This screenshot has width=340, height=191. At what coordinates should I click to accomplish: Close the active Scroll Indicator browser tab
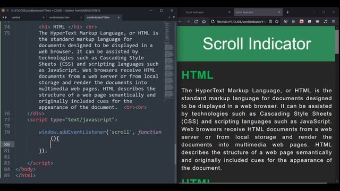(279, 12)
